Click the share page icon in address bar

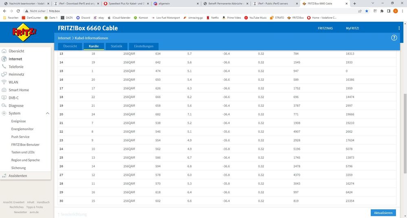[360, 11]
